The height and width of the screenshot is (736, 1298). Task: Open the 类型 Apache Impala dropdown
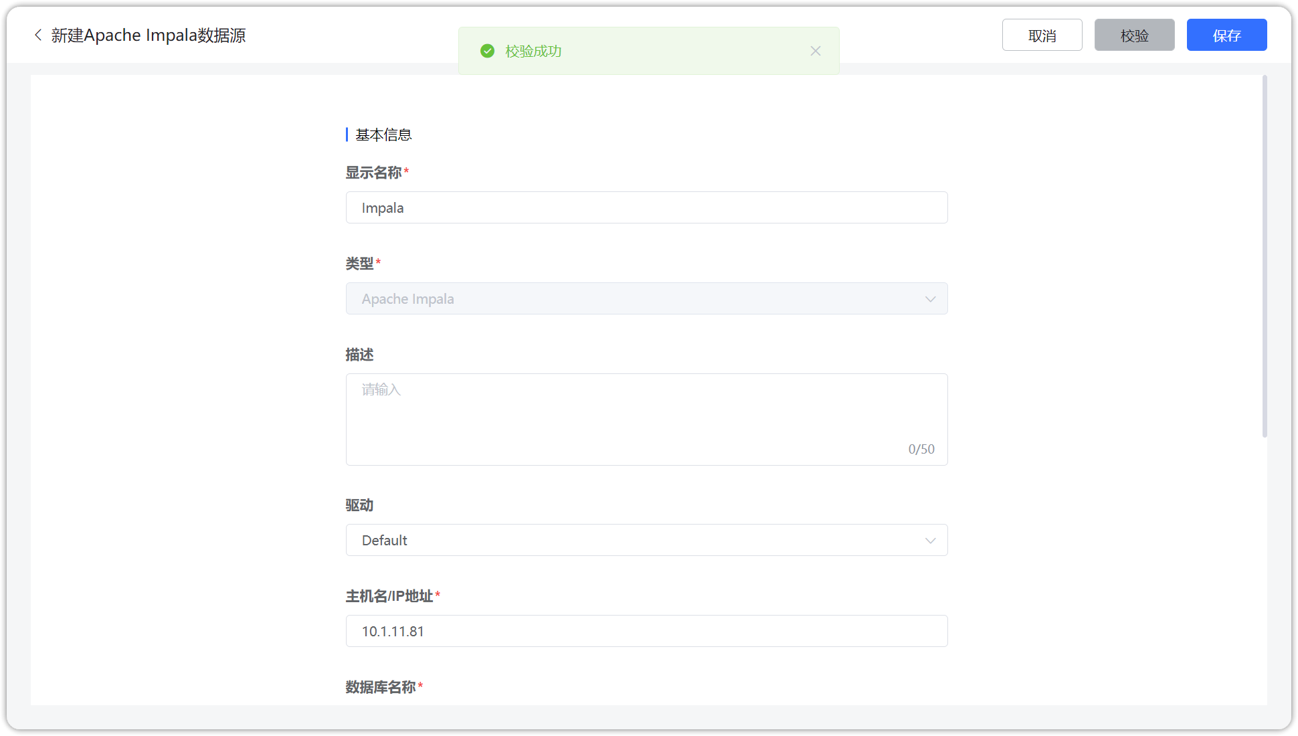tap(646, 298)
